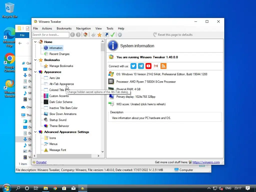The image size is (256, 192).
Task: Select Manage Bookmarks tree item
Action: point(61,66)
